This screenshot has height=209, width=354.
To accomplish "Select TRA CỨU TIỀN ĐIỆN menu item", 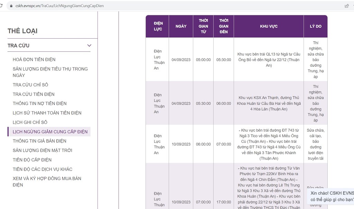I will (x=34, y=94).
